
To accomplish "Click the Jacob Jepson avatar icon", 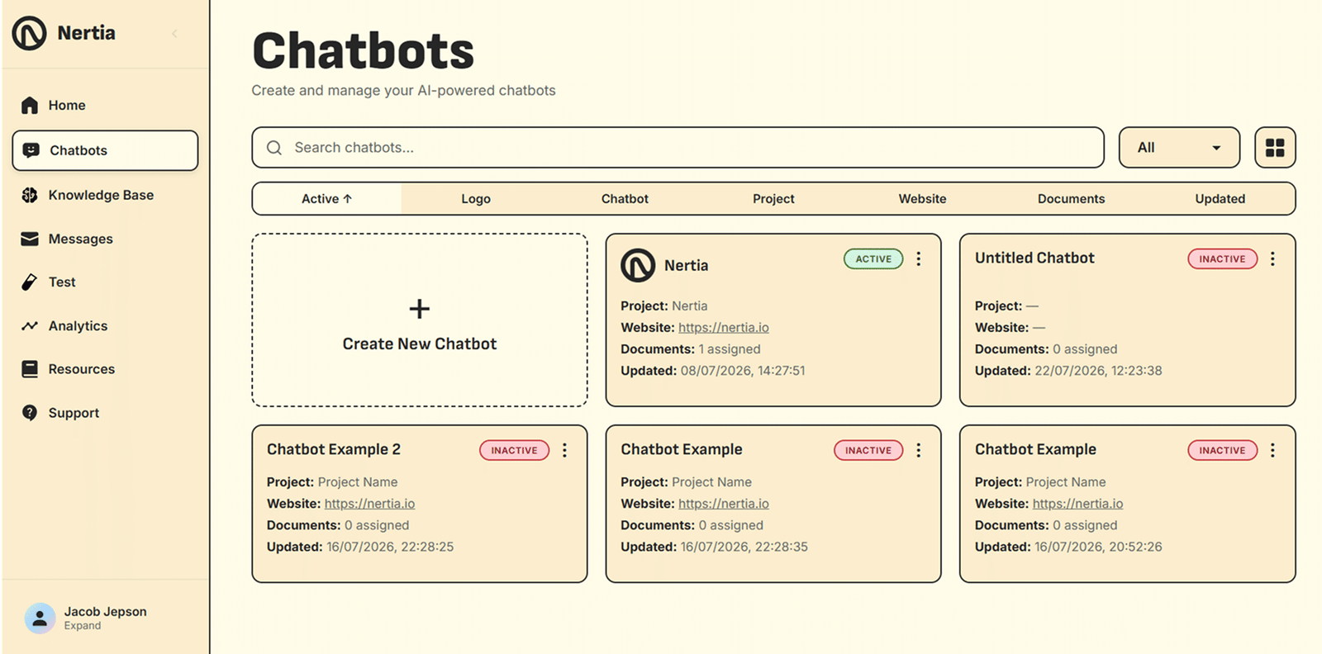I will [x=40, y=618].
